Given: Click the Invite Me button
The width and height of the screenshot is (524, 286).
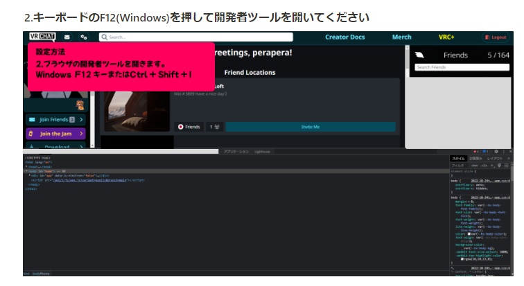Looking at the screenshot, I should pyautogui.click(x=311, y=127).
